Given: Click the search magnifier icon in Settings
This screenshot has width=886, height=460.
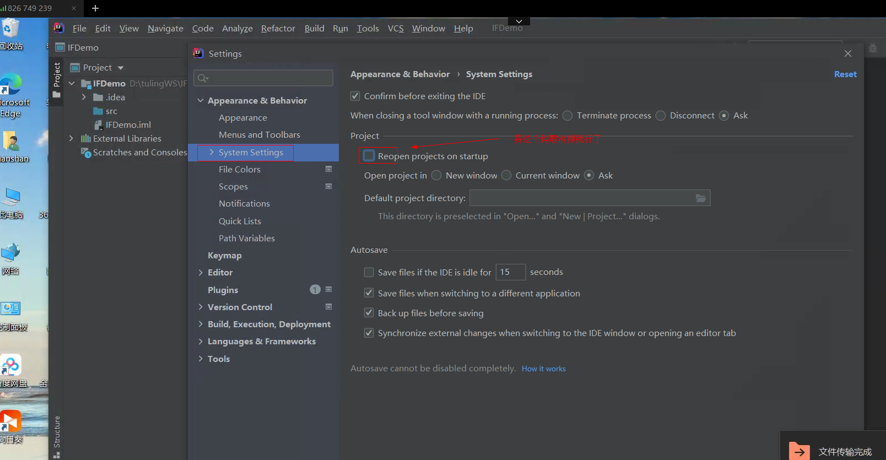Looking at the screenshot, I should tap(203, 78).
